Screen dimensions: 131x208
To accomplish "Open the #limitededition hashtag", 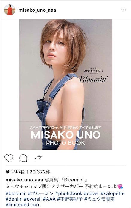I will click(22, 204).
